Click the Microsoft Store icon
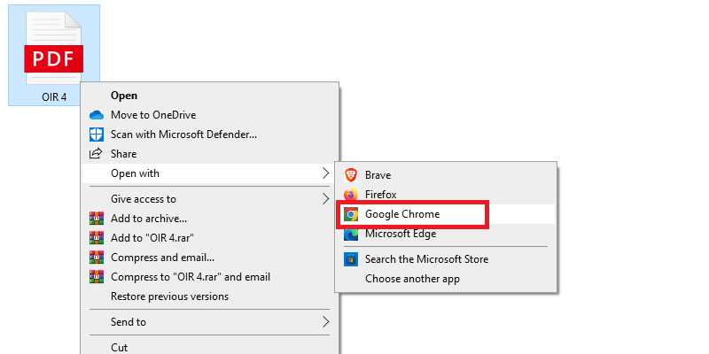The width and height of the screenshot is (709, 354). (x=351, y=259)
